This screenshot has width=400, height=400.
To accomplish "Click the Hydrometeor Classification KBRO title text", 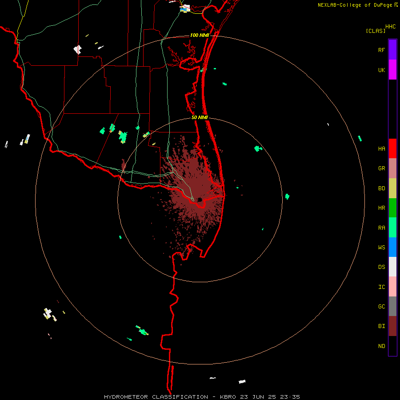I will (202, 397).
